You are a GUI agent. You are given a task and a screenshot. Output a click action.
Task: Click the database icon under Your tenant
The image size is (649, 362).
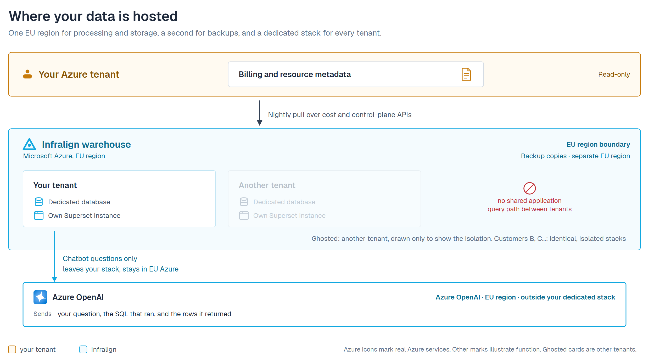point(39,202)
